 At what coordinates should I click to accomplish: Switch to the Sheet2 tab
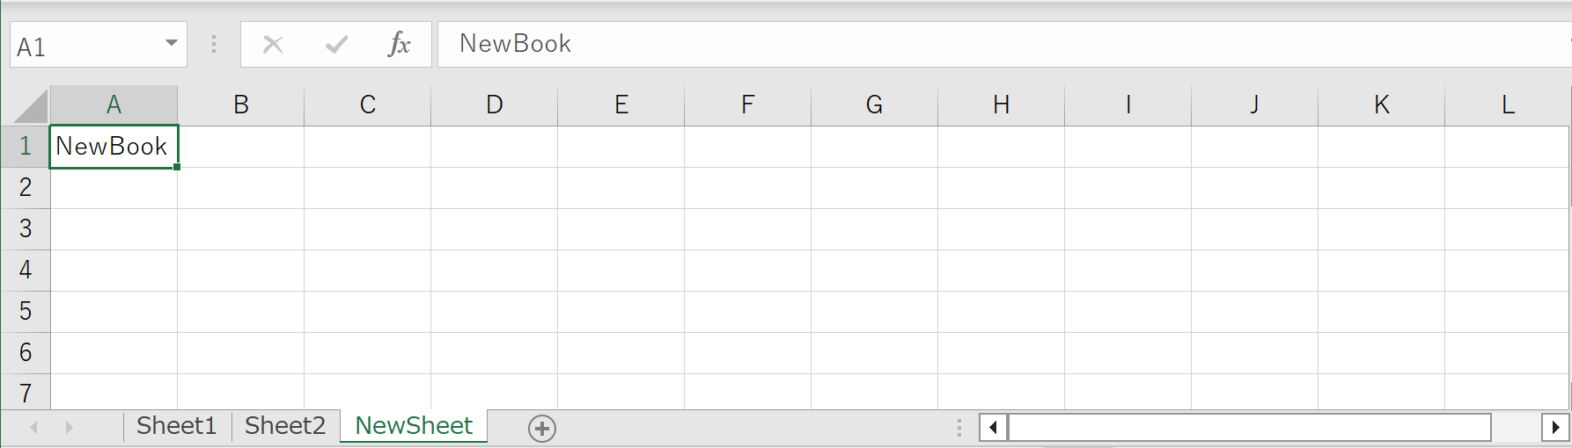[285, 426]
